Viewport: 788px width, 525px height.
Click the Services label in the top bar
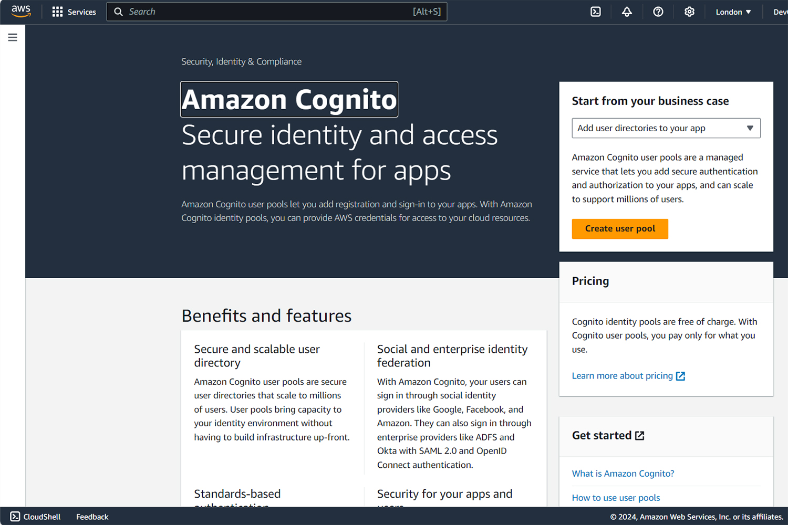tap(82, 12)
